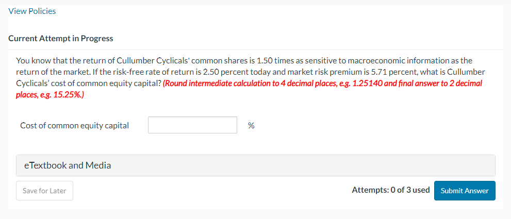Open the View Policies link
Screen dimensions: 511x219
(x=32, y=11)
